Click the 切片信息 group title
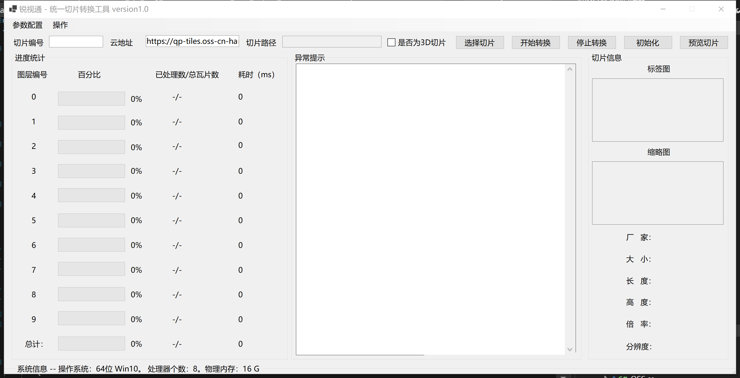Viewport: 740px width, 378px height. [x=607, y=58]
